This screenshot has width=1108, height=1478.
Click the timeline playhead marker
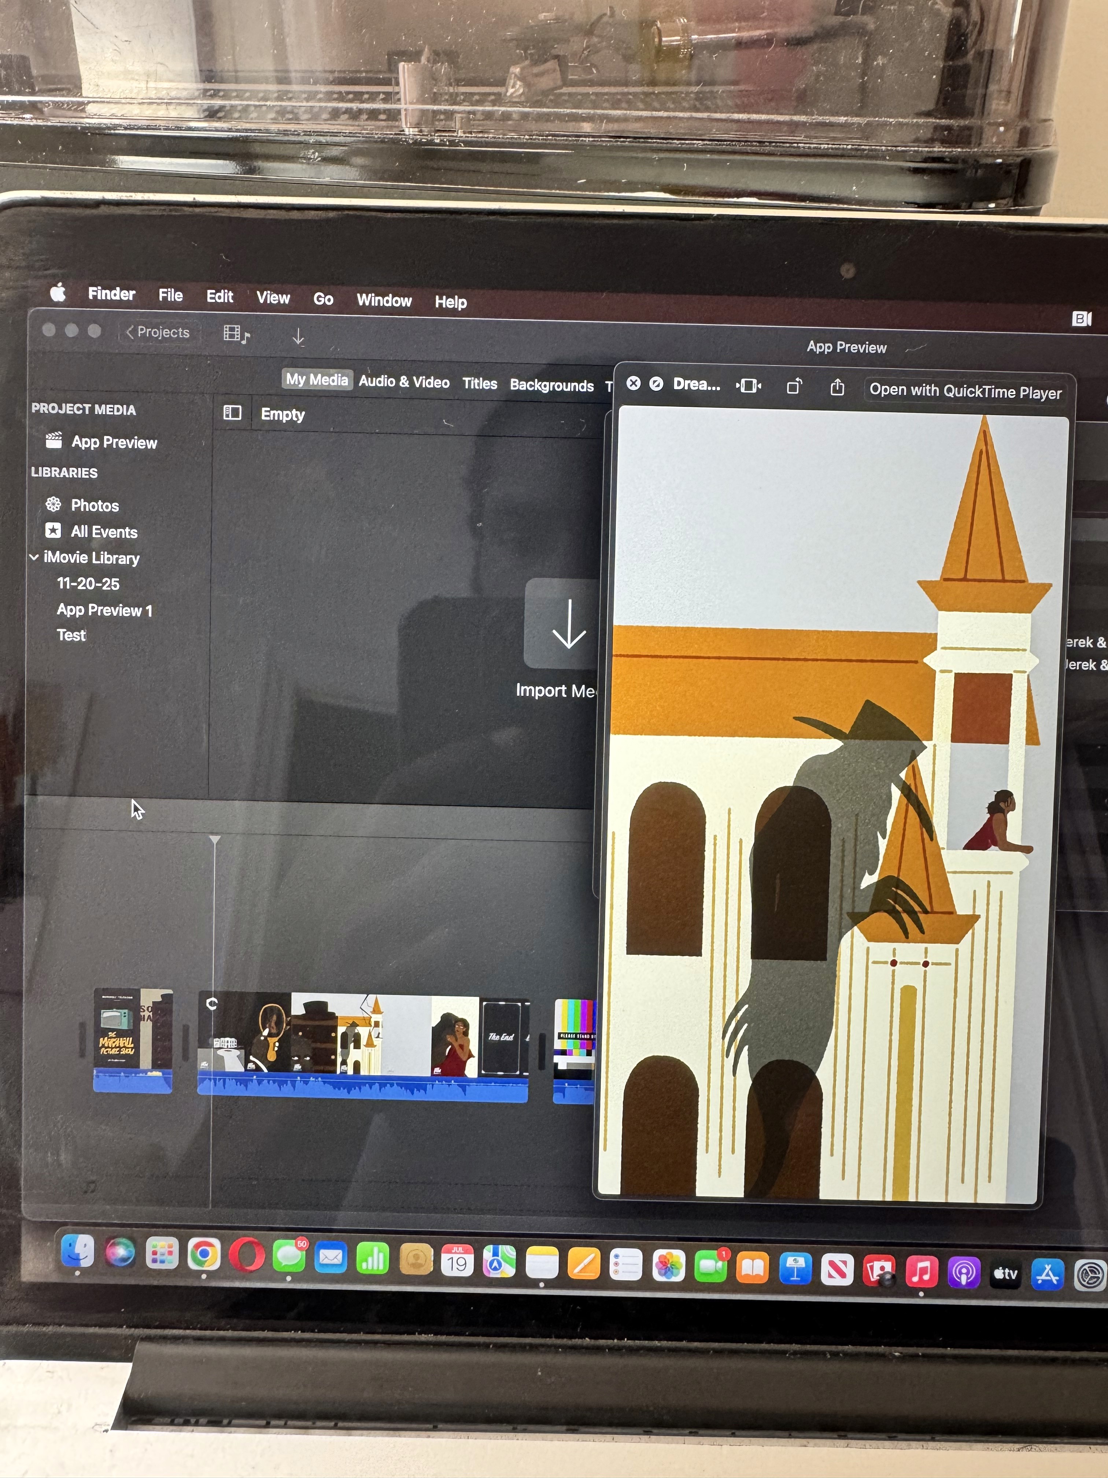(214, 840)
